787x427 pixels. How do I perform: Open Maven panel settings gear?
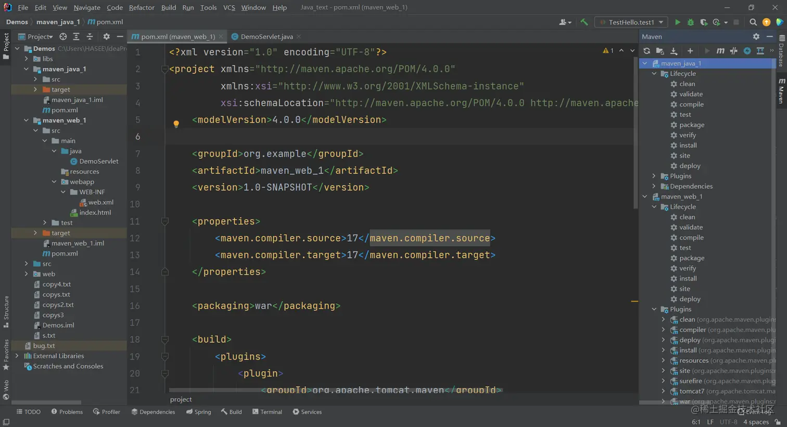(756, 37)
